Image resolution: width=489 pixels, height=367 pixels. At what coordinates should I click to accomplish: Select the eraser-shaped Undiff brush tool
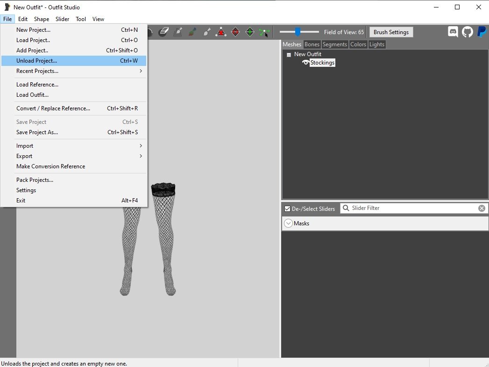point(163,32)
